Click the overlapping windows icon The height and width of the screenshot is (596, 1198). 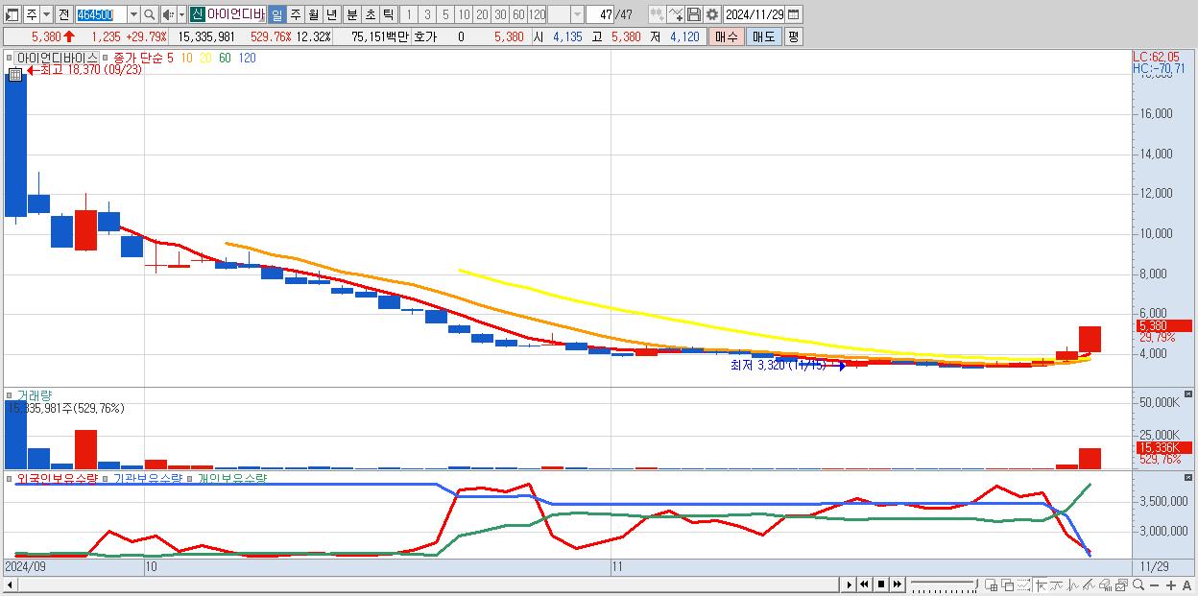click(1008, 584)
